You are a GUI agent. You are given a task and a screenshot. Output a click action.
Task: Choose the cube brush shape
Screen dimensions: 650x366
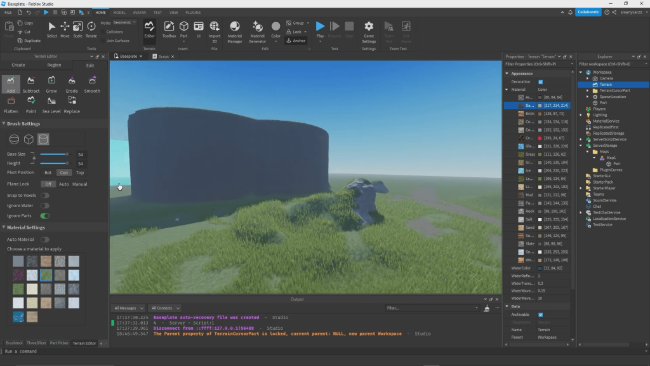pos(29,139)
